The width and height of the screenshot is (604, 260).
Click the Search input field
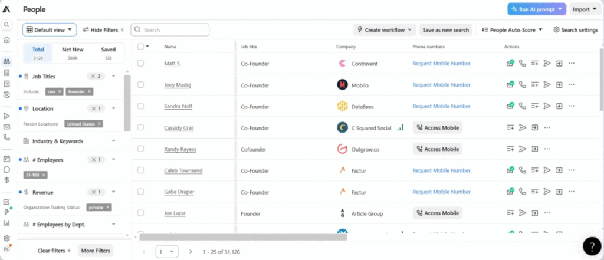click(x=170, y=29)
